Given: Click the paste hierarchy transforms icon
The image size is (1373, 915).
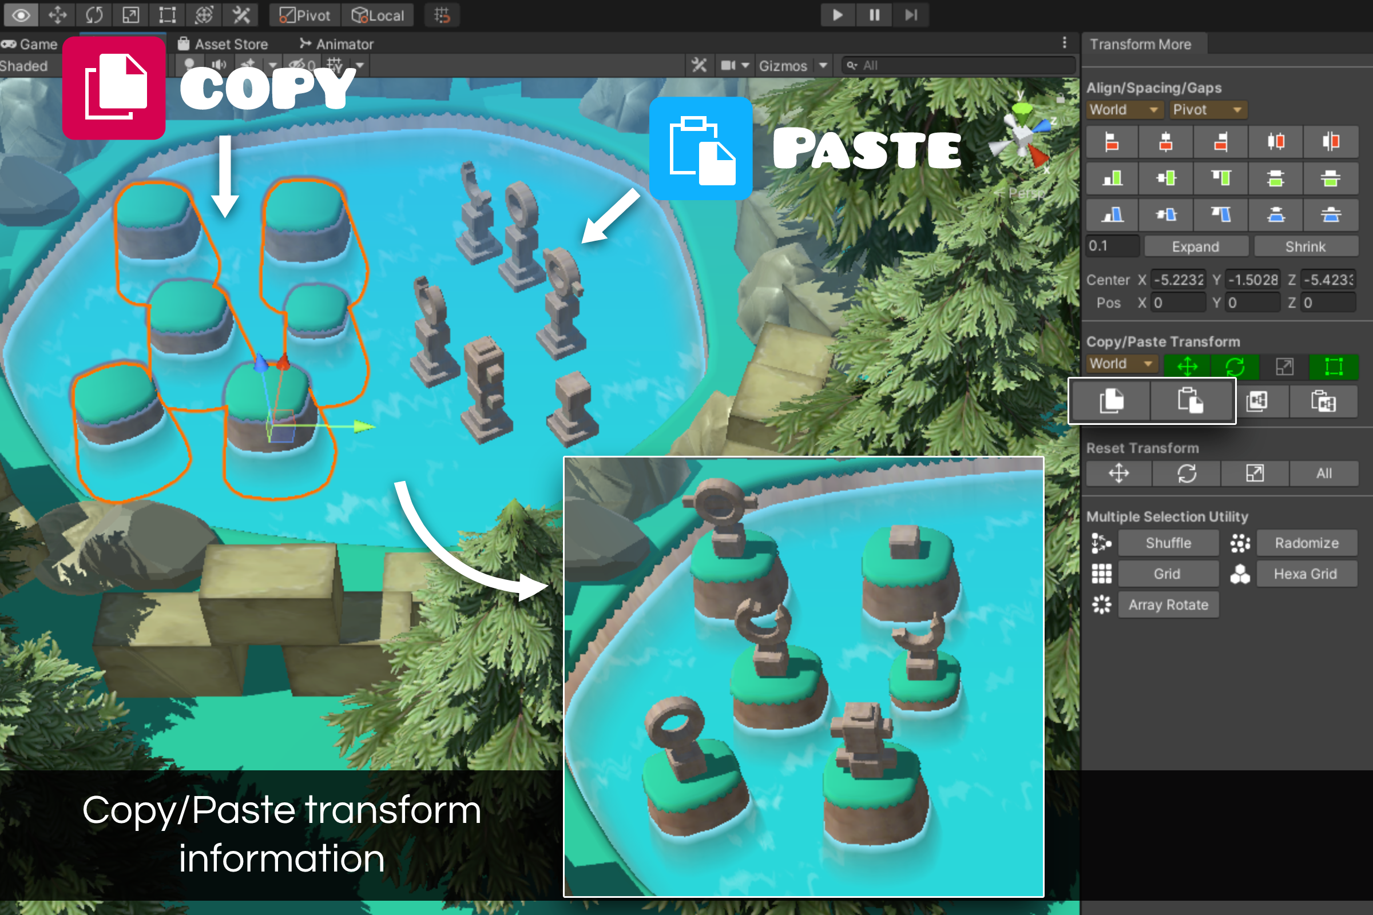Looking at the screenshot, I should pos(1323,401).
